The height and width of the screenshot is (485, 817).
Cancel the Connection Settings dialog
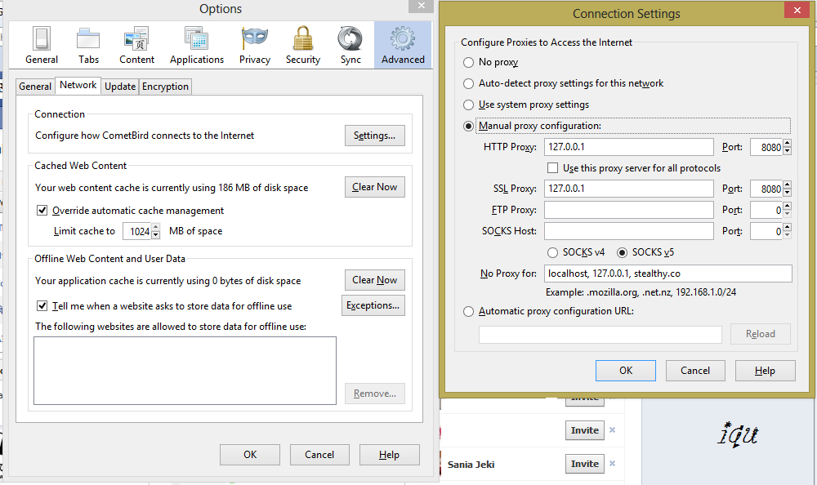(695, 371)
